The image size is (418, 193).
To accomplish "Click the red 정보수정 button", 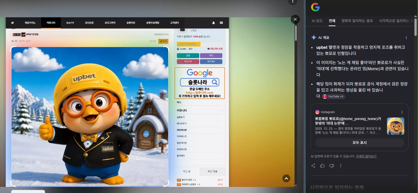I will (x=188, y=62).
